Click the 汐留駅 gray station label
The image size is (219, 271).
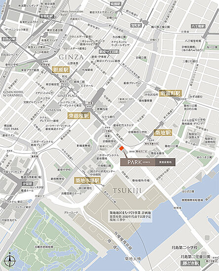coord(28,184)
